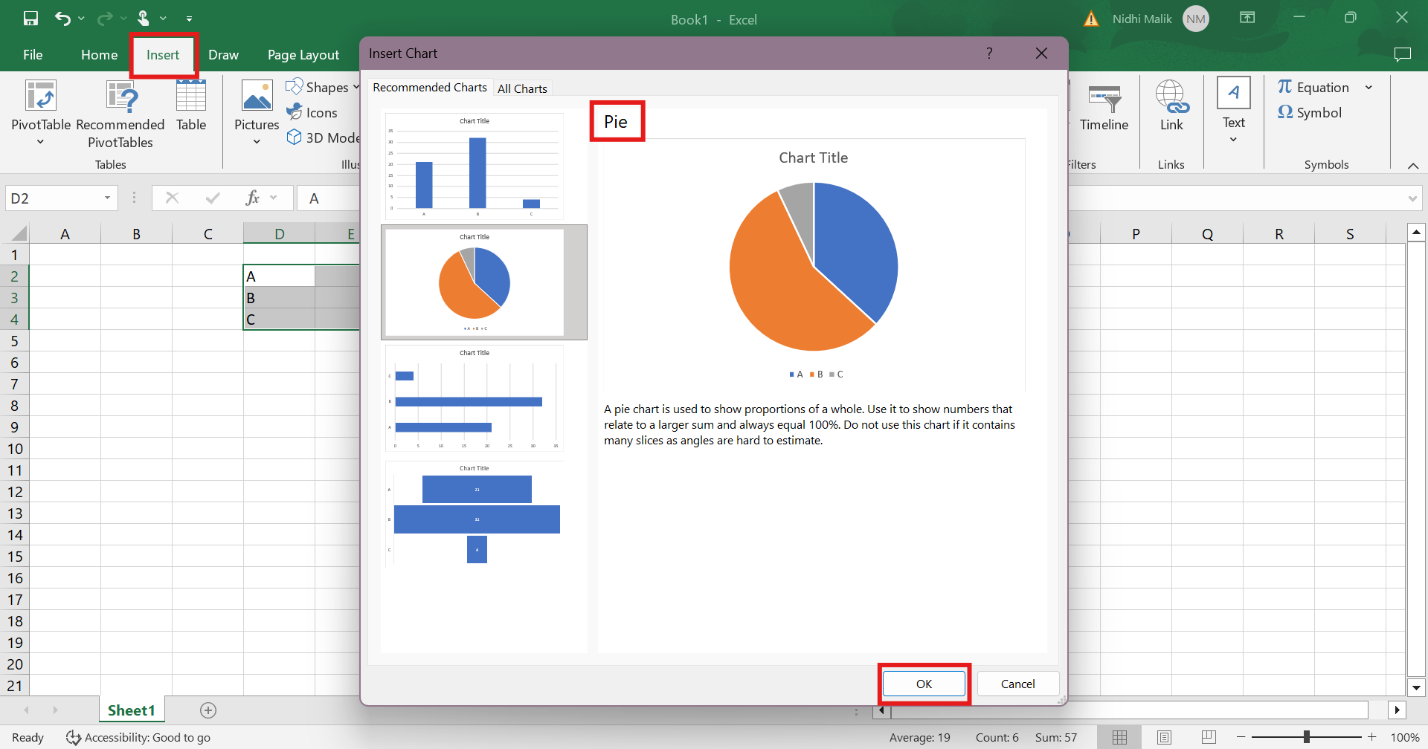The height and width of the screenshot is (749, 1428).
Task: Click the Symbol button
Action: click(1310, 112)
